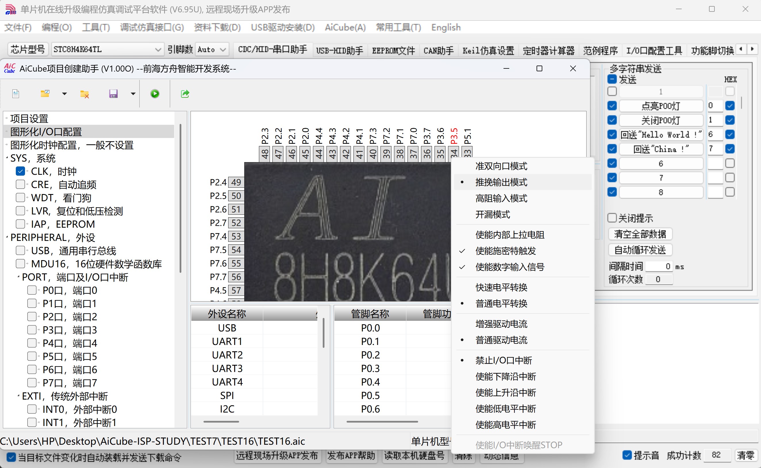Click the open project folder icon
761x468 pixels.
[45, 93]
